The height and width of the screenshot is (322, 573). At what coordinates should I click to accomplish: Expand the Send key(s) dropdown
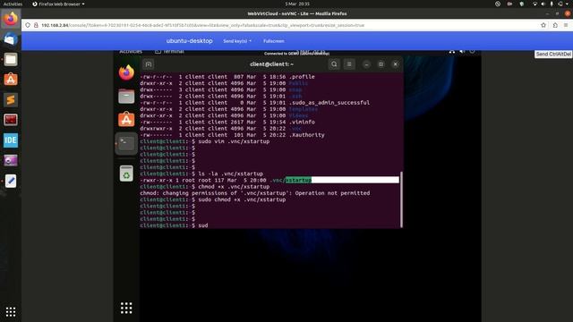tap(237, 41)
